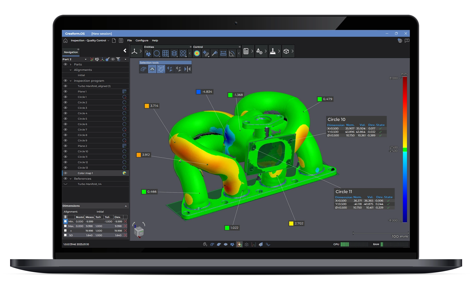This screenshot has width=473, height=292.
Task: Open the Configure menu
Action: point(142,40)
